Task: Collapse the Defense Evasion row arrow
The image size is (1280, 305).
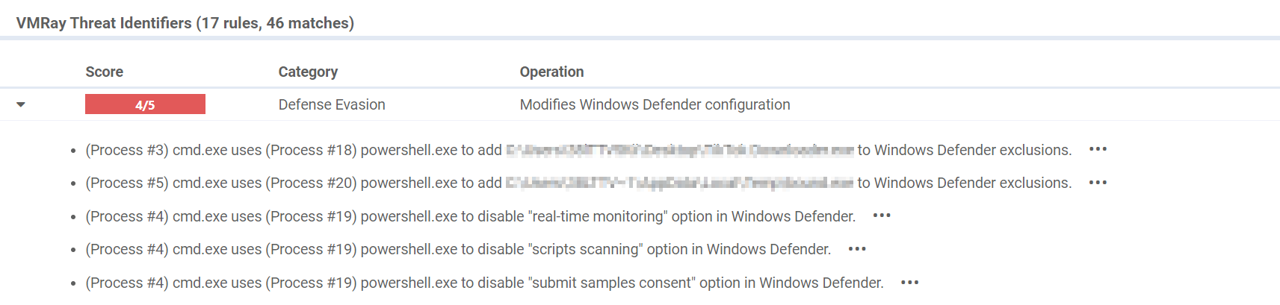Action: pos(21,104)
